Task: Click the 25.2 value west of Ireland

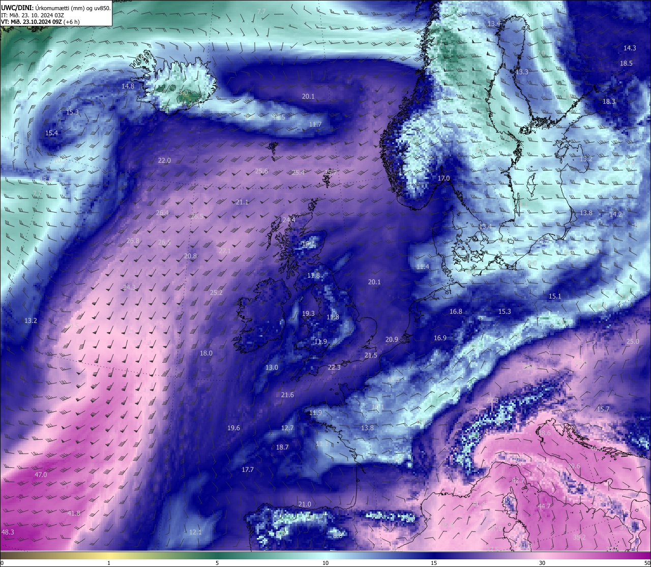Action: tap(216, 292)
